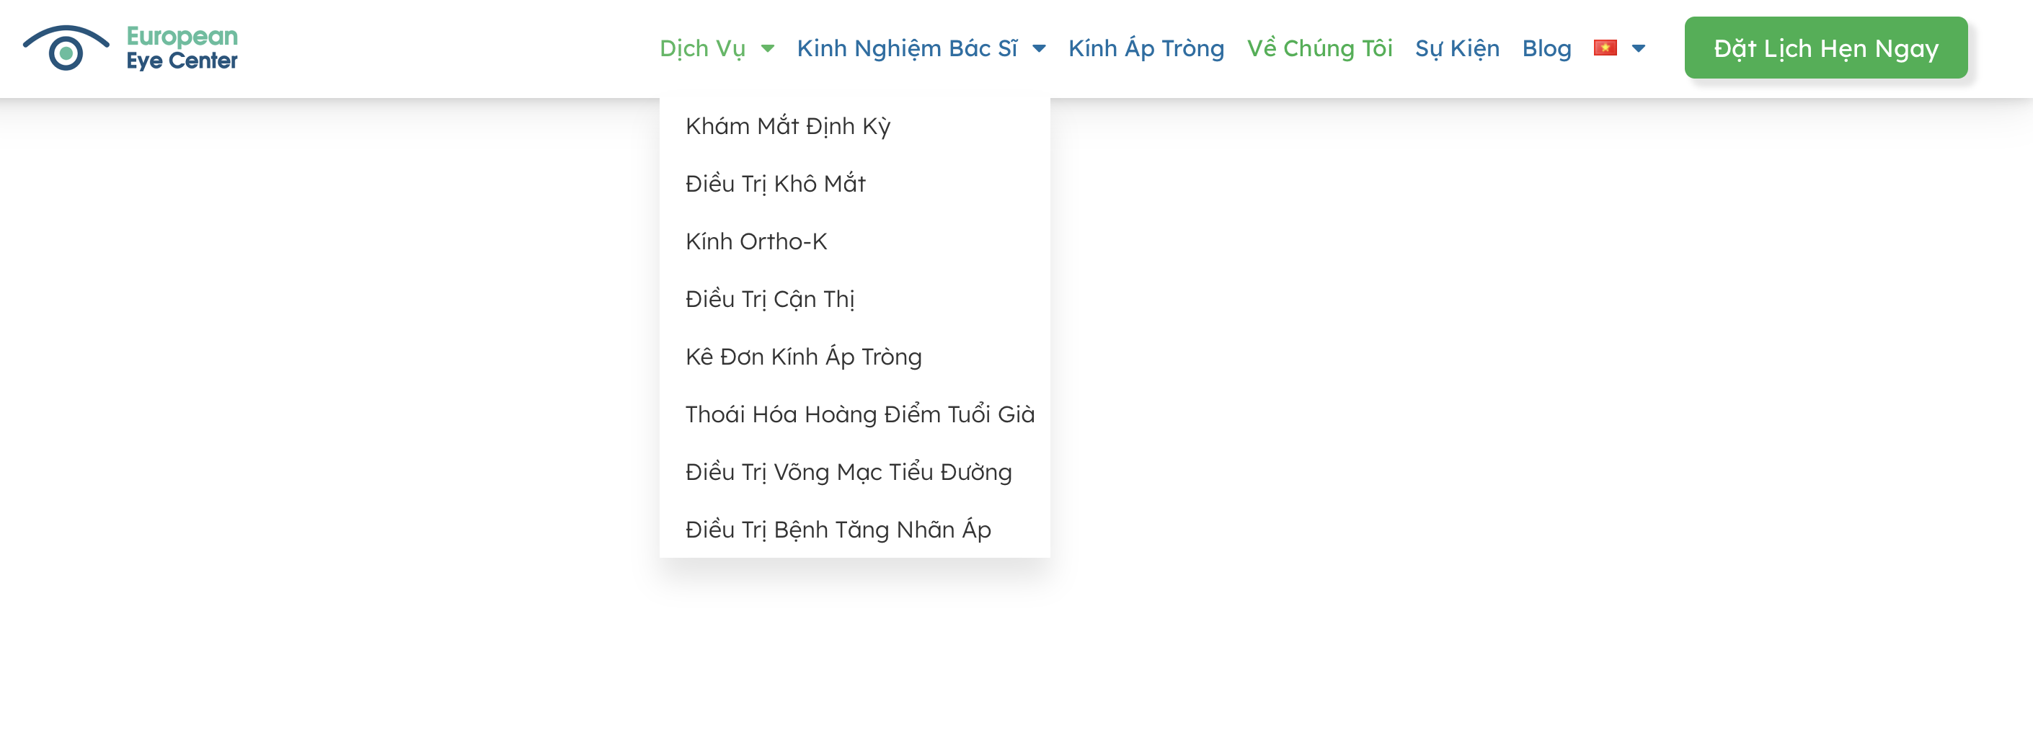This screenshot has height=748, width=2033.
Task: Visit the Blog link
Action: point(1546,49)
